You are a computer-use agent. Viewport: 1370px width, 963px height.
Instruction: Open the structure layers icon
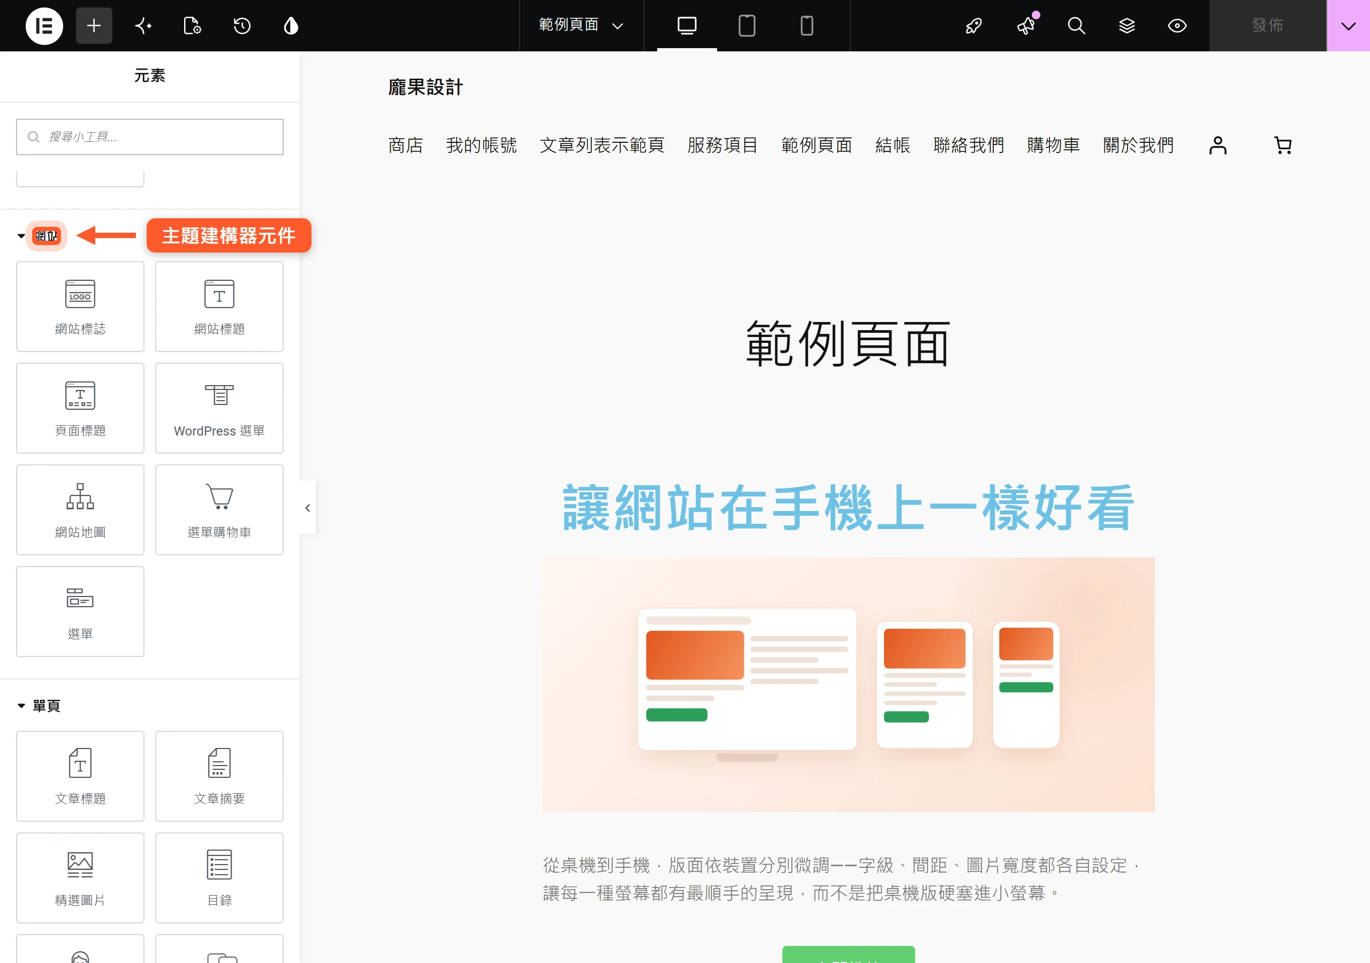click(x=1127, y=26)
